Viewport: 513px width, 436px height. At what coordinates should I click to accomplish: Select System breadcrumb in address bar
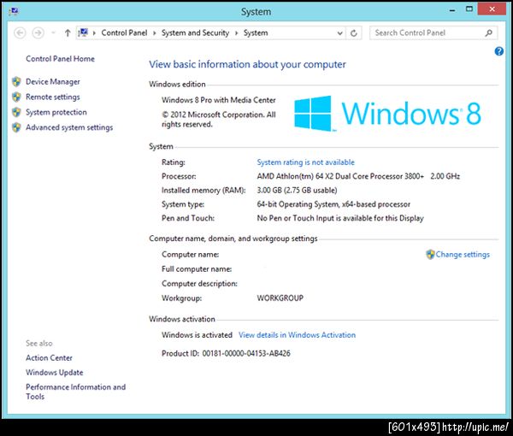[x=256, y=32]
